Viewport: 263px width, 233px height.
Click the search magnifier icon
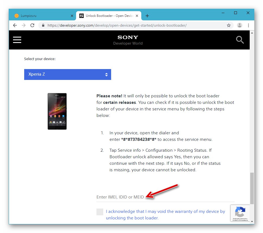pos(240,40)
